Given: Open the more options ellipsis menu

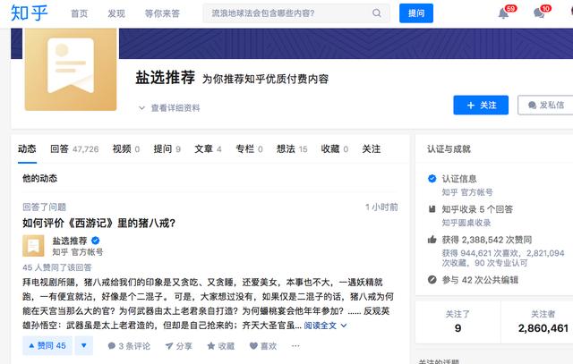Looking at the screenshot, I should [295, 346].
